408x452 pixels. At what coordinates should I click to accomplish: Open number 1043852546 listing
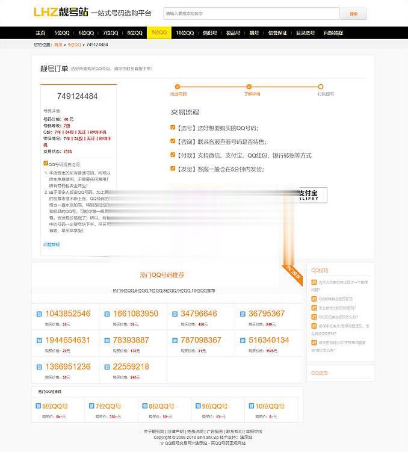[68, 314]
